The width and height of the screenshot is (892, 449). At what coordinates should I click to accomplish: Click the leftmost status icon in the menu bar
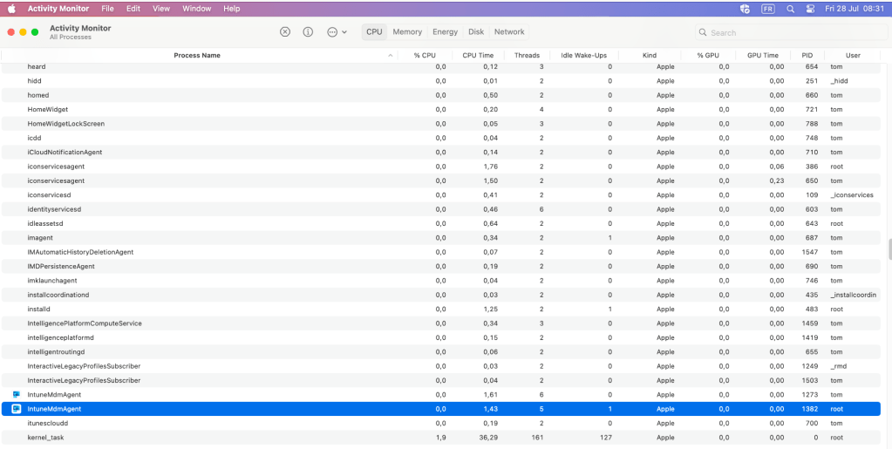coord(744,9)
